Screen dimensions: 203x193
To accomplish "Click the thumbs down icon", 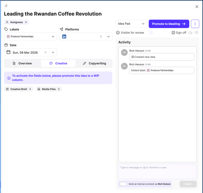I will tap(196, 33).
